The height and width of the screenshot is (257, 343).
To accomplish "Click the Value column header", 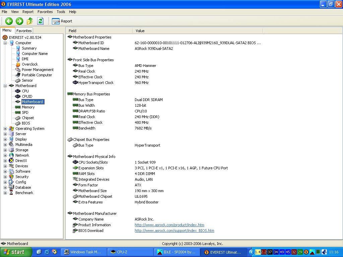I will click(x=198, y=31).
